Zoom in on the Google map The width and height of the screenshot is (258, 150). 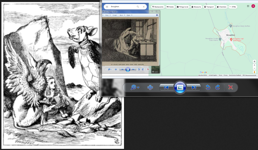254,65
